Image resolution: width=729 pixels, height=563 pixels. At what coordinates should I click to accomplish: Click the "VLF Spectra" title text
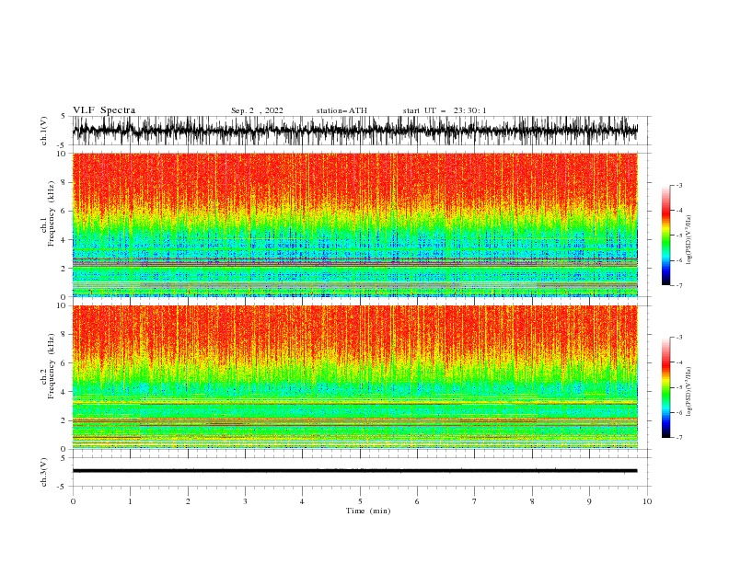coord(104,110)
